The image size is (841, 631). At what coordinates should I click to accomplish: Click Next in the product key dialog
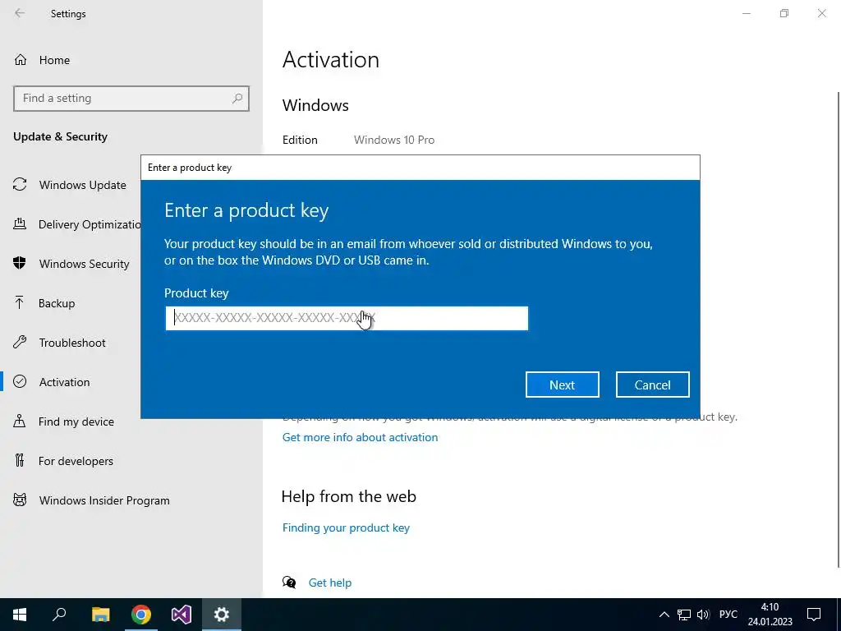point(562,385)
